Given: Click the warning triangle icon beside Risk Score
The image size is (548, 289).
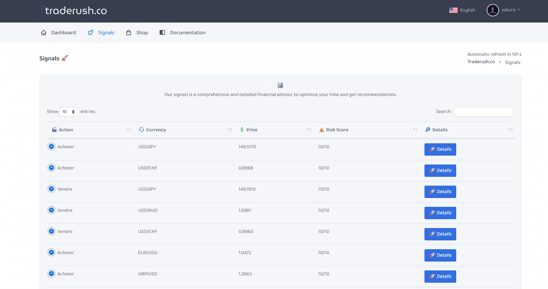Looking at the screenshot, I should pyautogui.click(x=321, y=129).
